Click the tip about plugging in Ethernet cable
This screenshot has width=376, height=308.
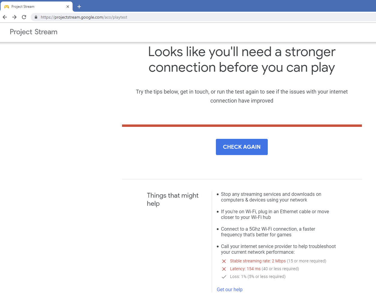click(x=275, y=214)
